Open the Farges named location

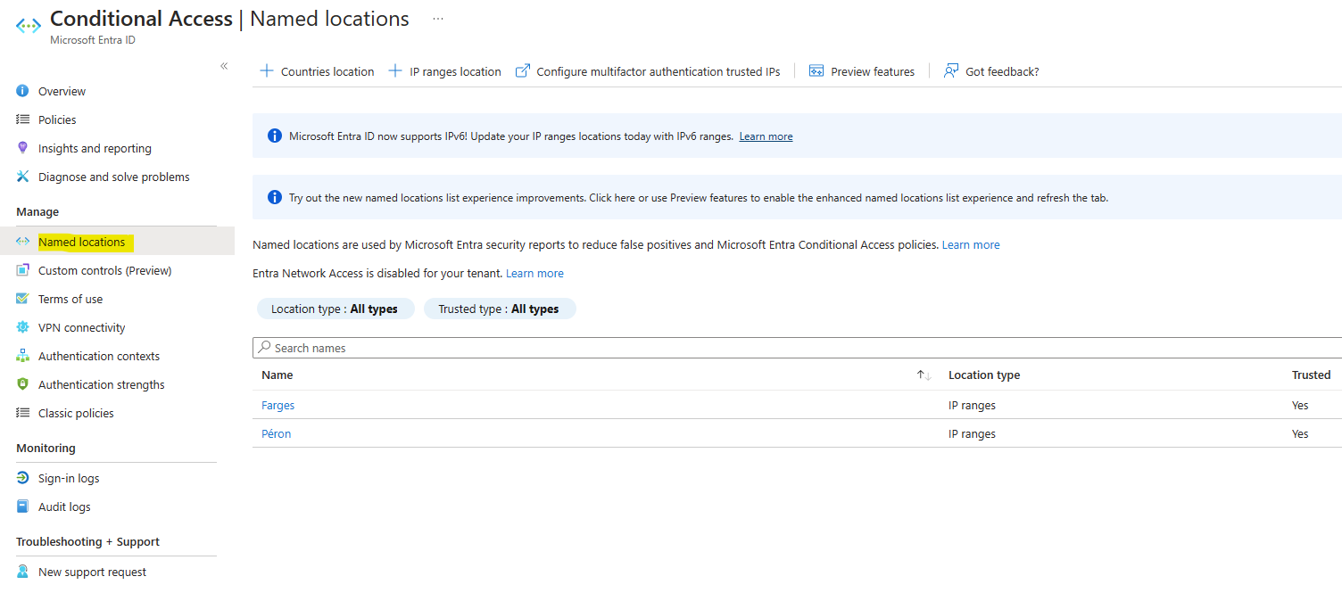coord(278,405)
